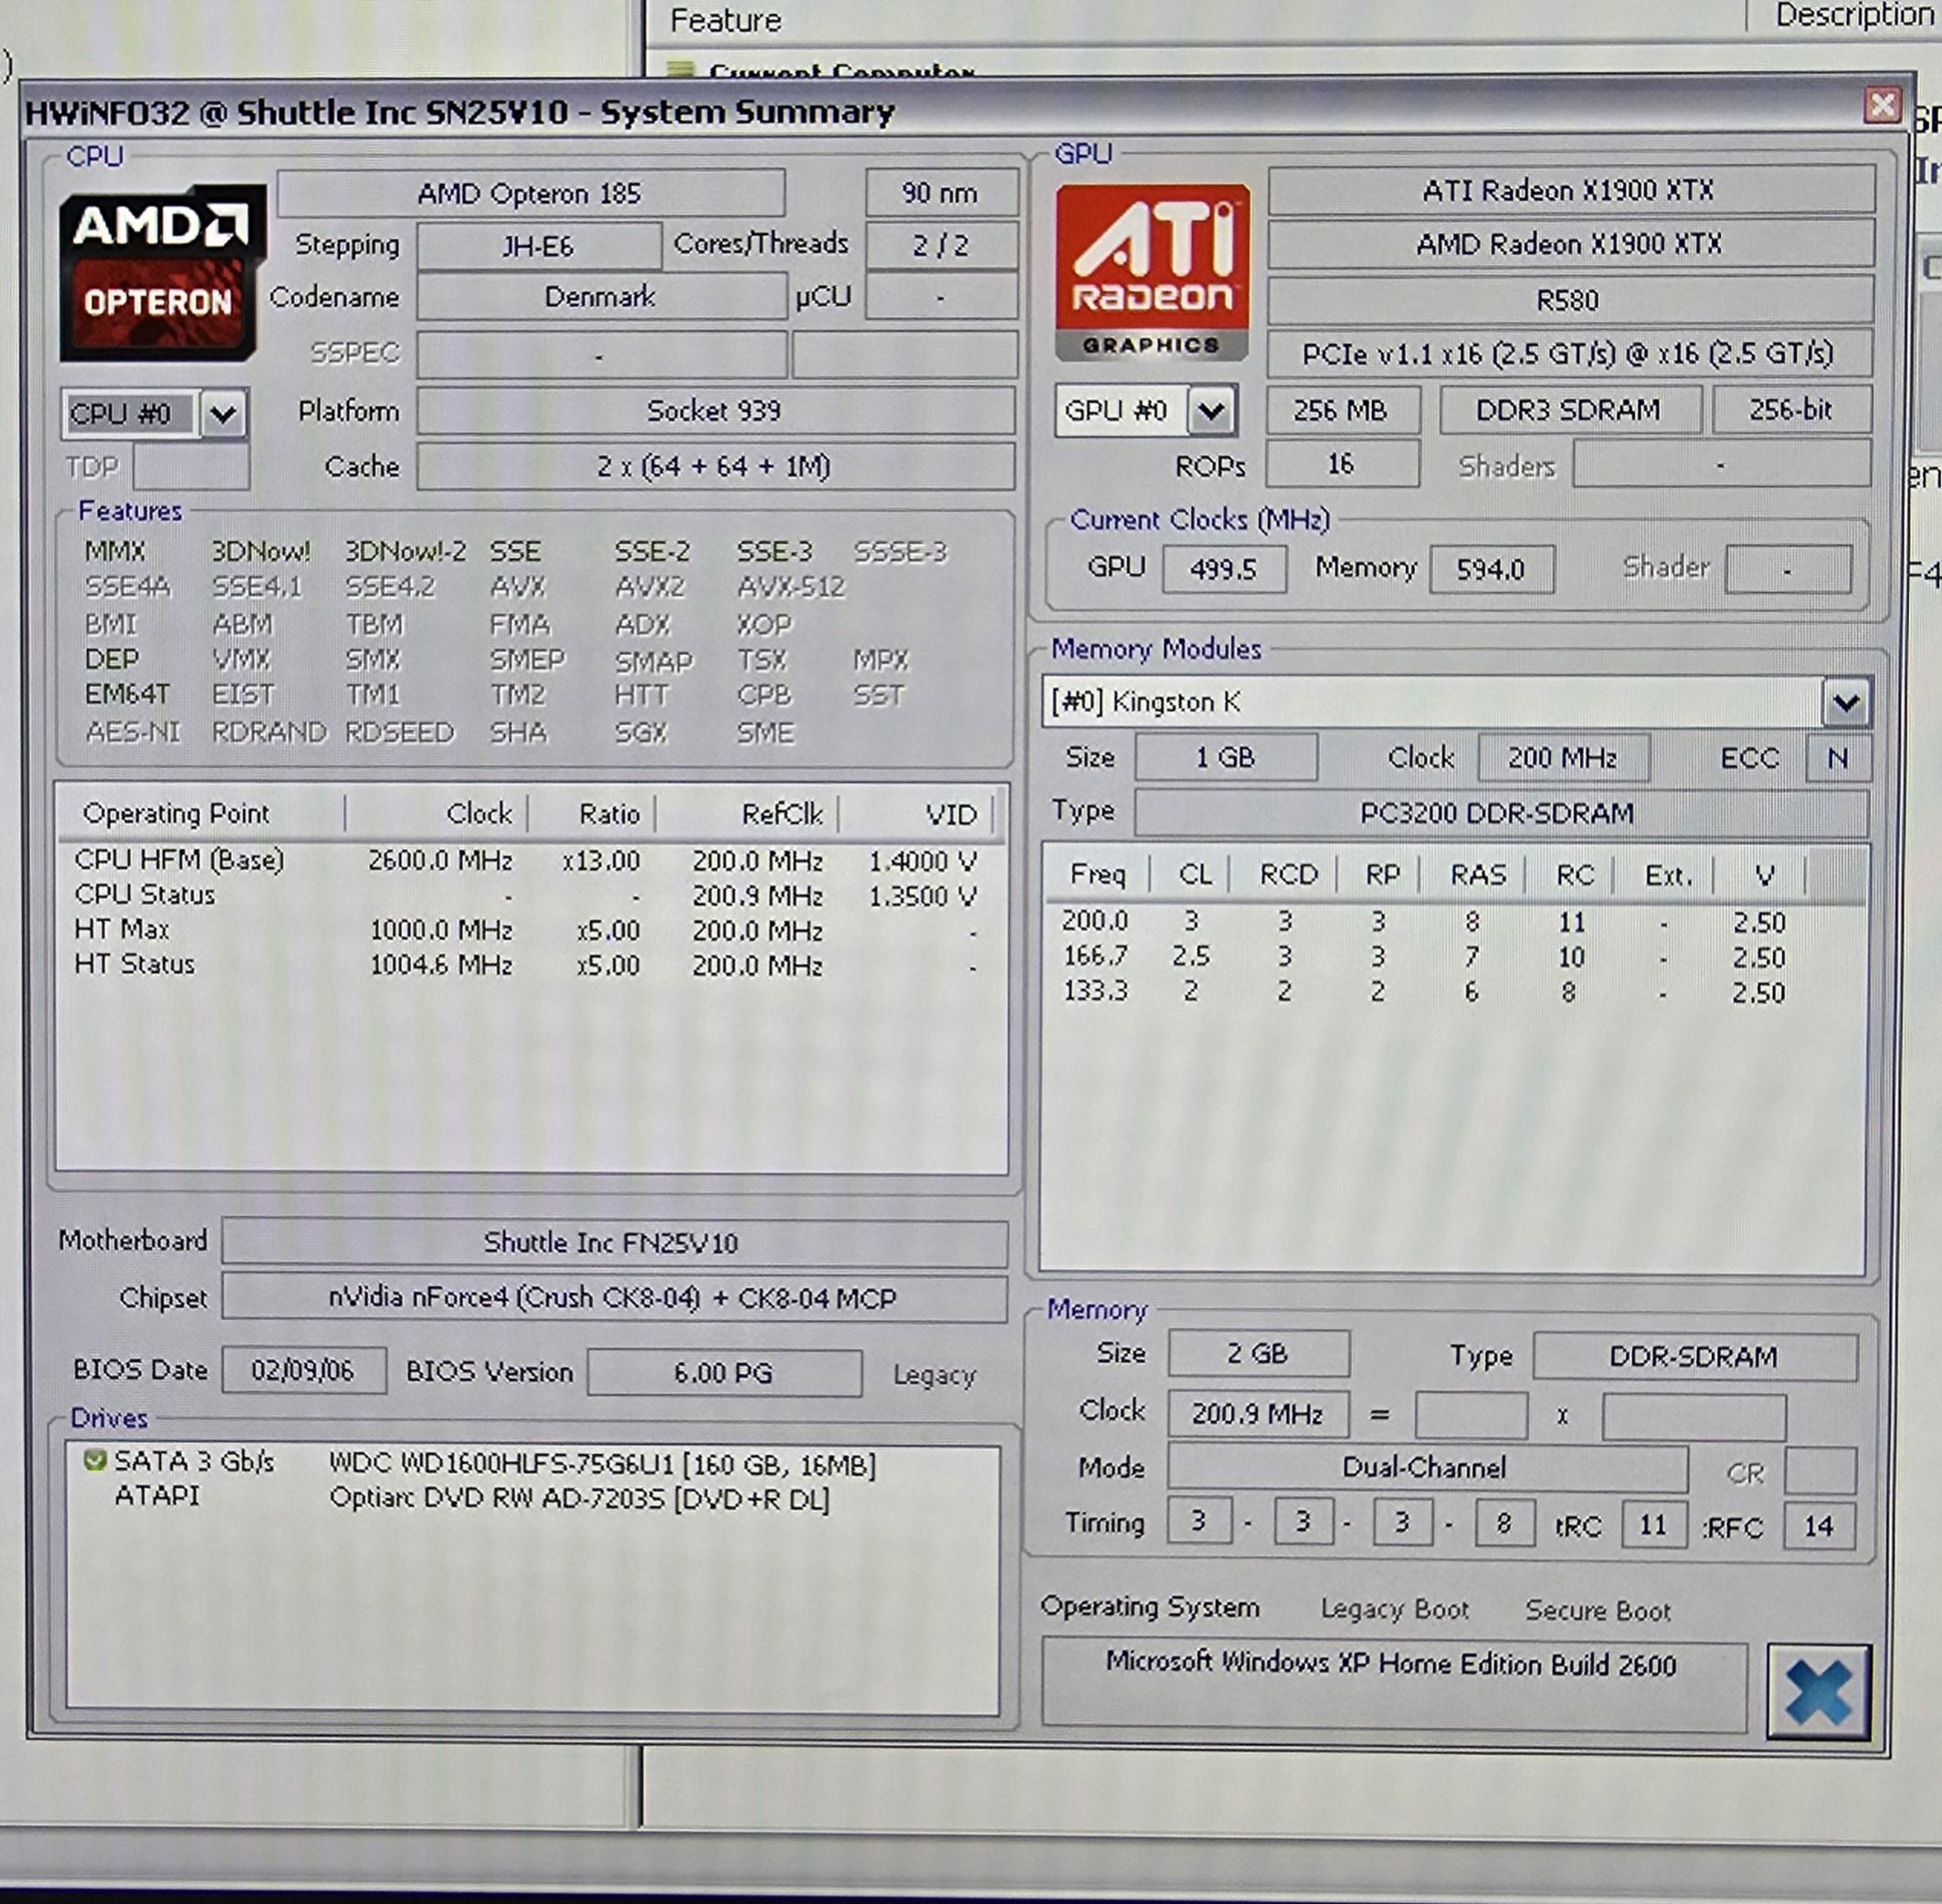Click the VID column header
This screenshot has height=1904, width=1942.
(x=950, y=815)
